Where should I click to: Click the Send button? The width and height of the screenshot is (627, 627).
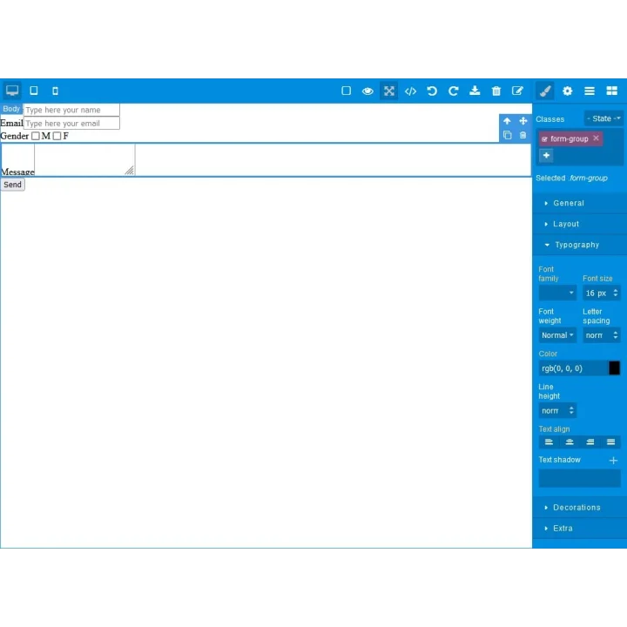(x=13, y=185)
